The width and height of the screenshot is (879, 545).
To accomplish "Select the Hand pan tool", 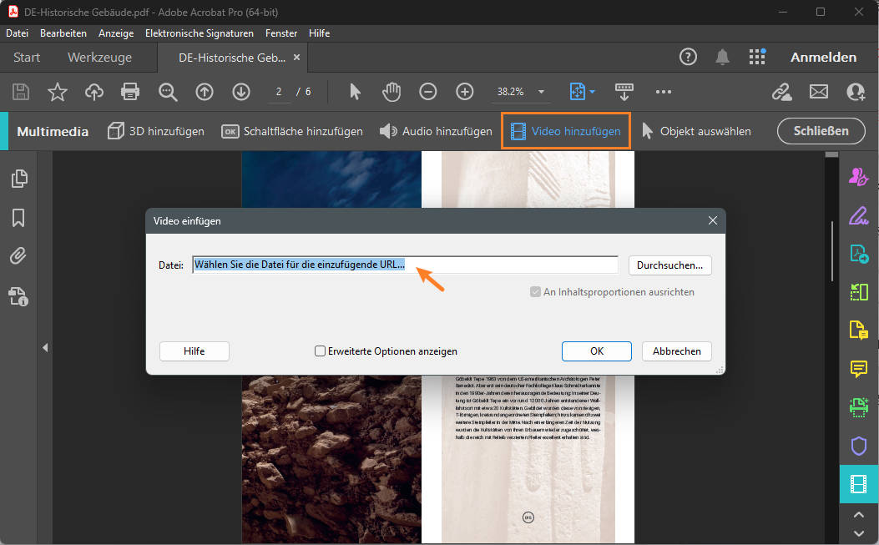I will [392, 92].
